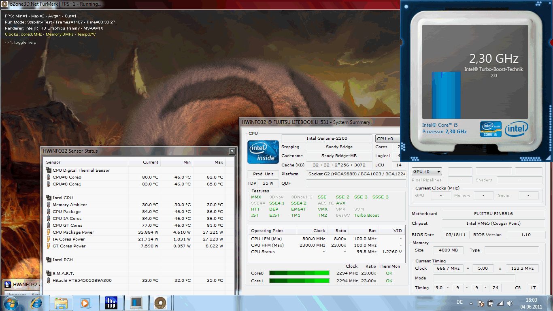This screenshot has height=311, width=553.
Task: Open the GPU #0 selector dropdown
Action: click(427, 172)
